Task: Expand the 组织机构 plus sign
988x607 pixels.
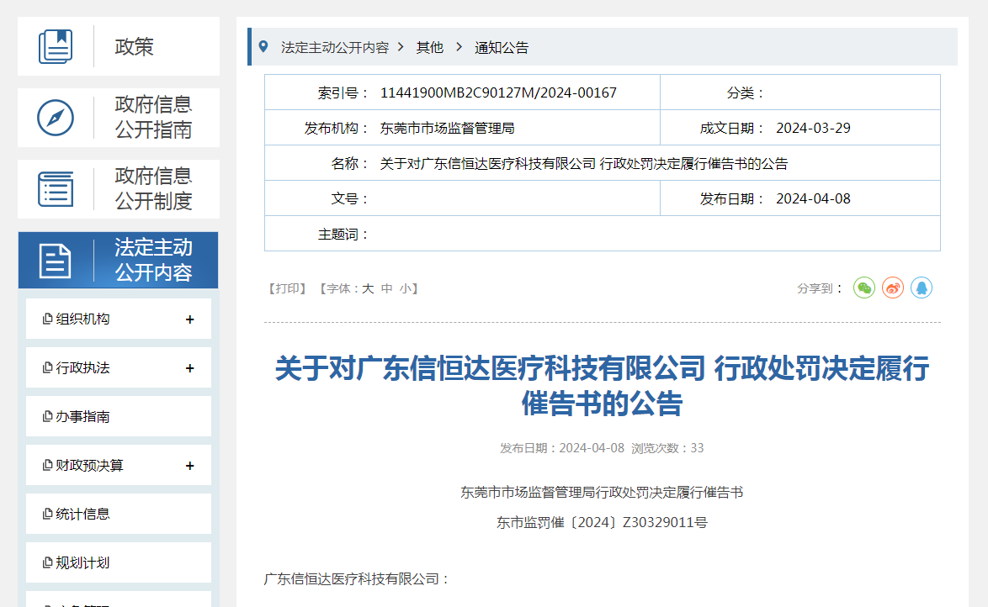Action: pyautogui.click(x=189, y=319)
